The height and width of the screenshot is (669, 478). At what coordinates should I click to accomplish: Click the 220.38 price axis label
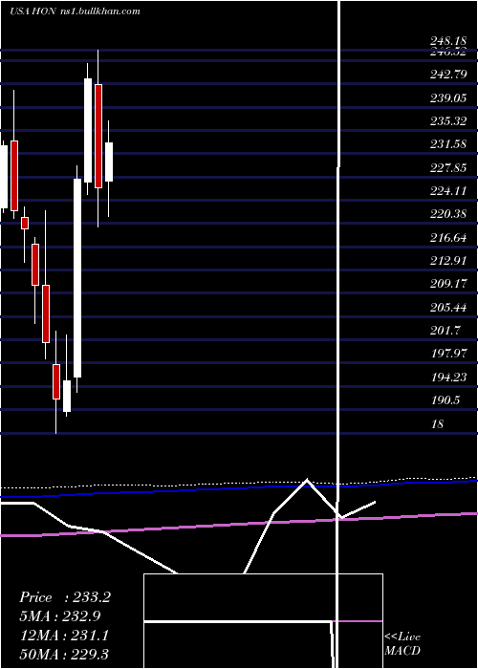coord(448,214)
